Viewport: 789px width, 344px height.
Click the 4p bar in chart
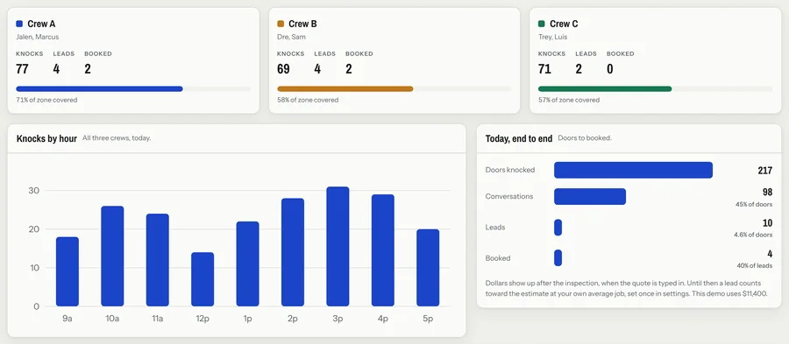383,250
